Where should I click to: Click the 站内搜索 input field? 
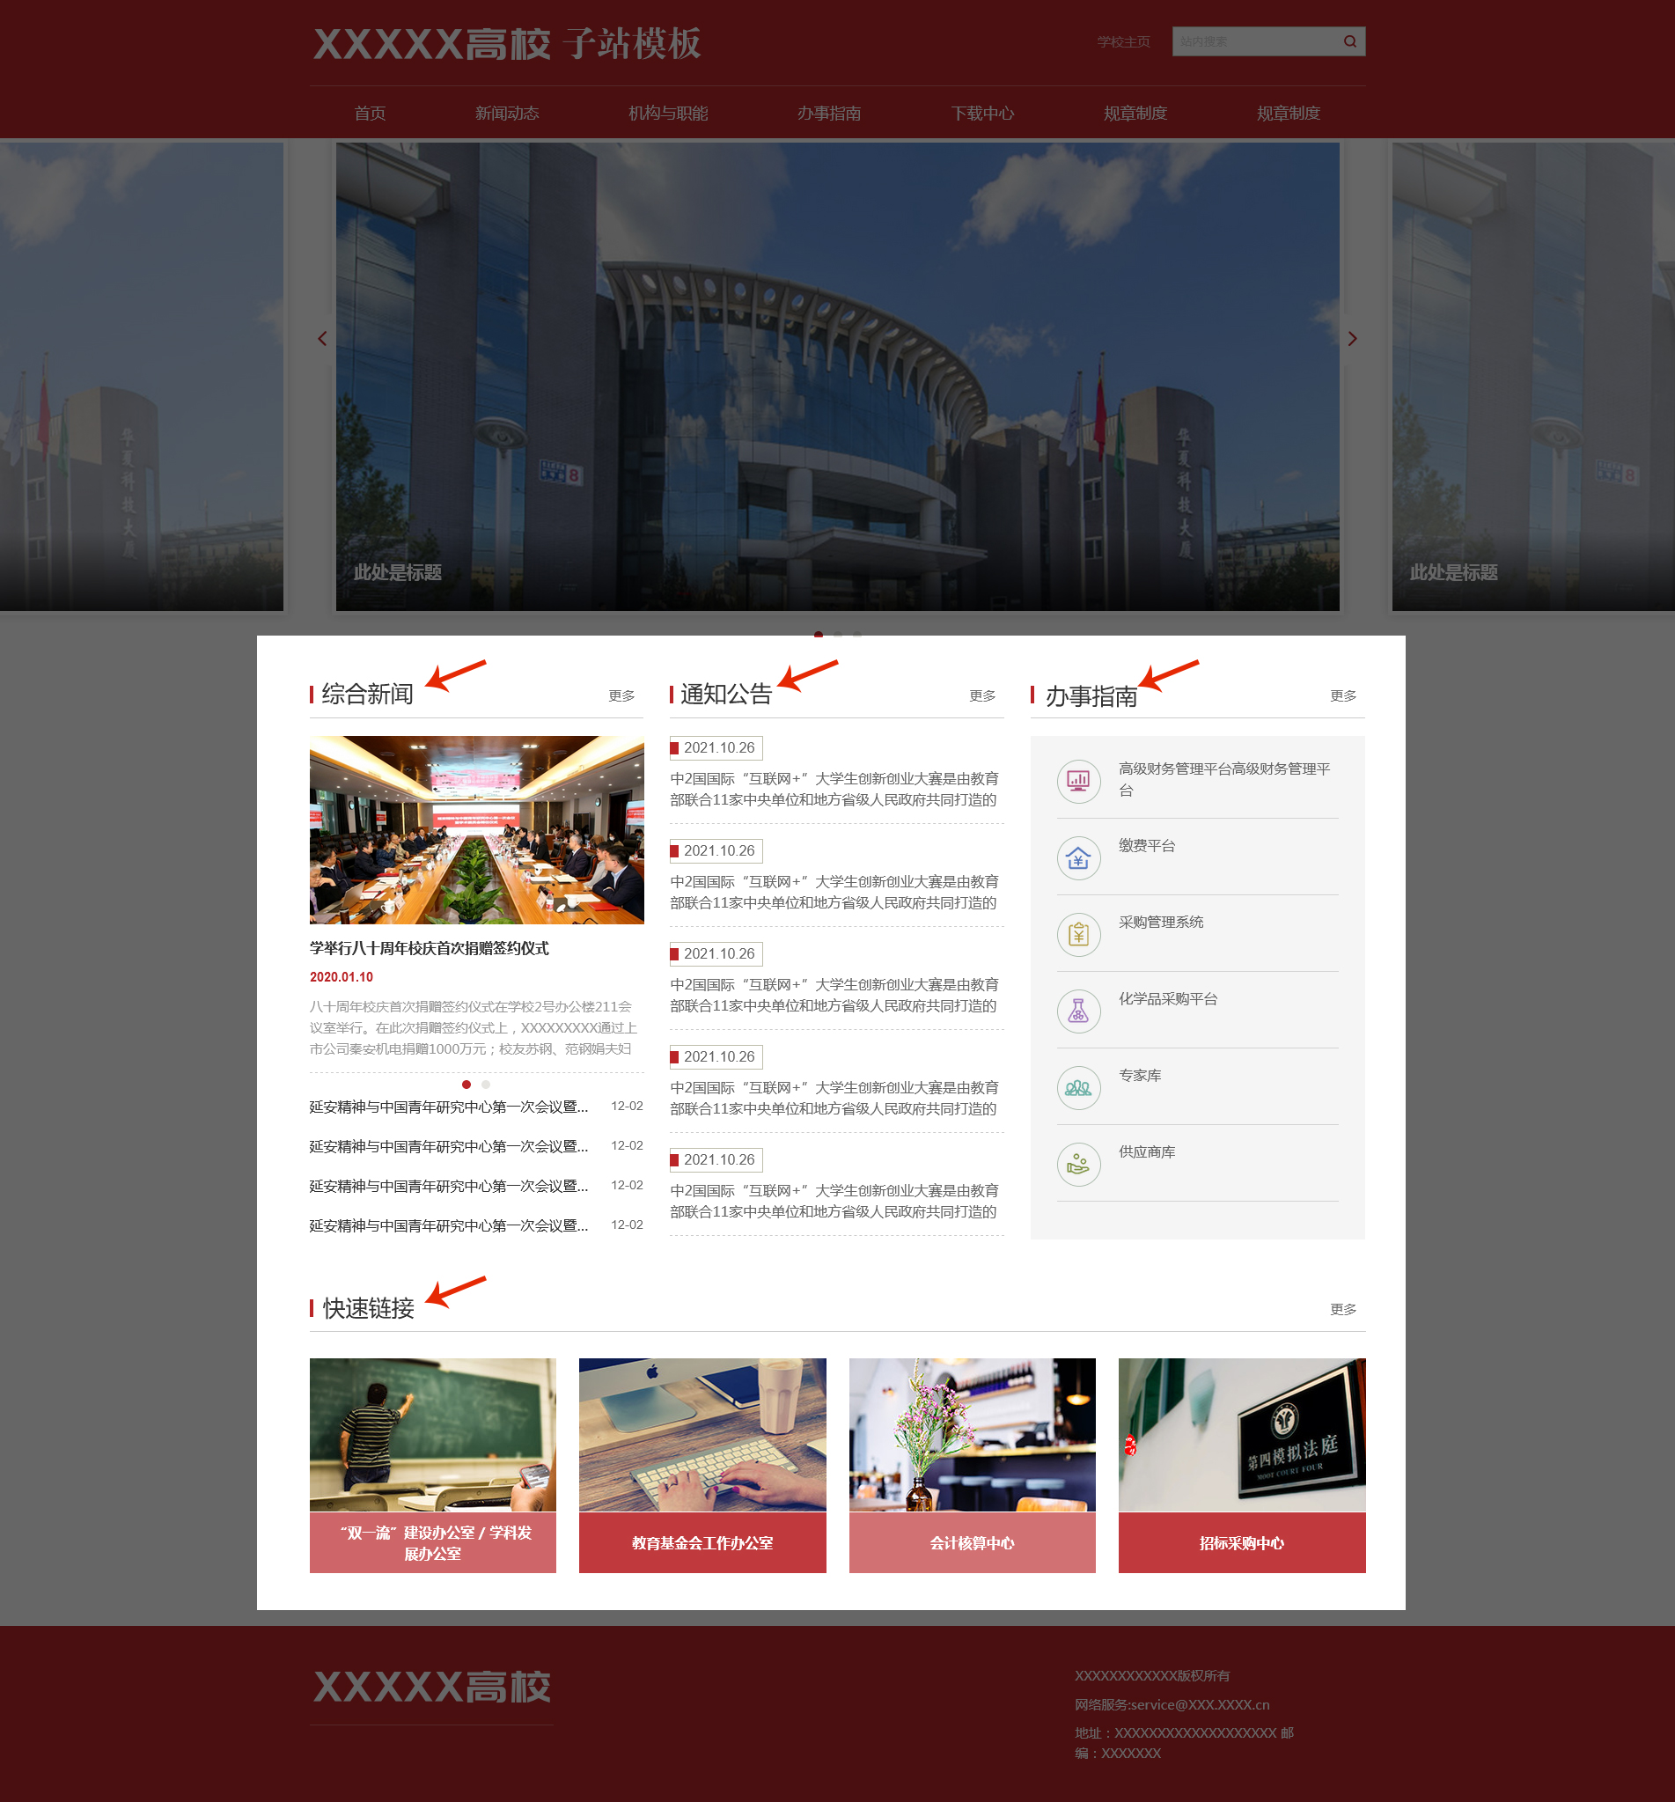pos(1253,41)
